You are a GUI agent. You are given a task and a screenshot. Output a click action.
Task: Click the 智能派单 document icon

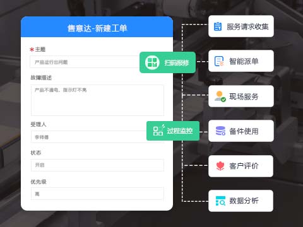pyautogui.click(x=219, y=61)
